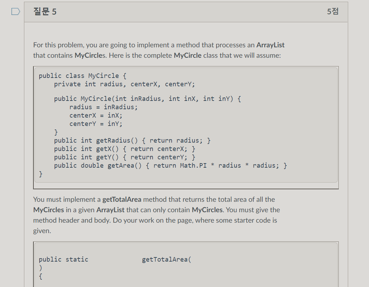Image resolution: width=369 pixels, height=287 pixels.
Task: Click the getArea() method line
Action: (171, 166)
